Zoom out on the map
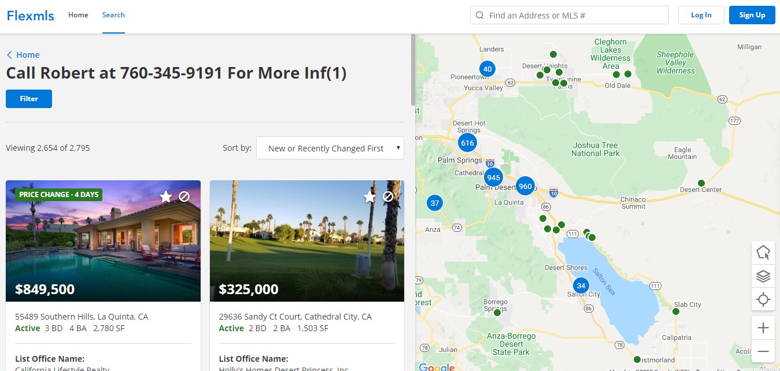The height and width of the screenshot is (371, 780). point(763,351)
